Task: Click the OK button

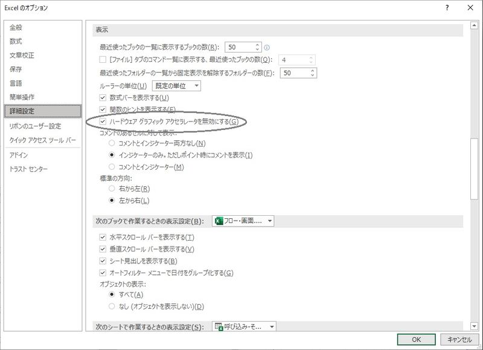Action: [416, 339]
